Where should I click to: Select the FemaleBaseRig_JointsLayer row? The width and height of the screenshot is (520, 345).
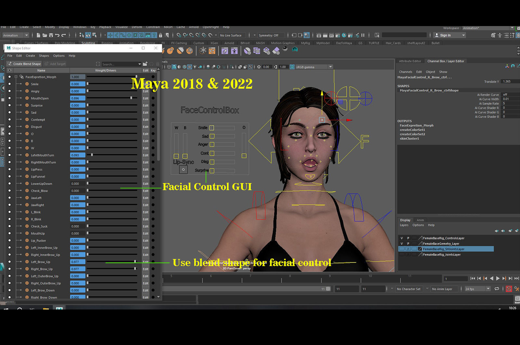pos(446,255)
